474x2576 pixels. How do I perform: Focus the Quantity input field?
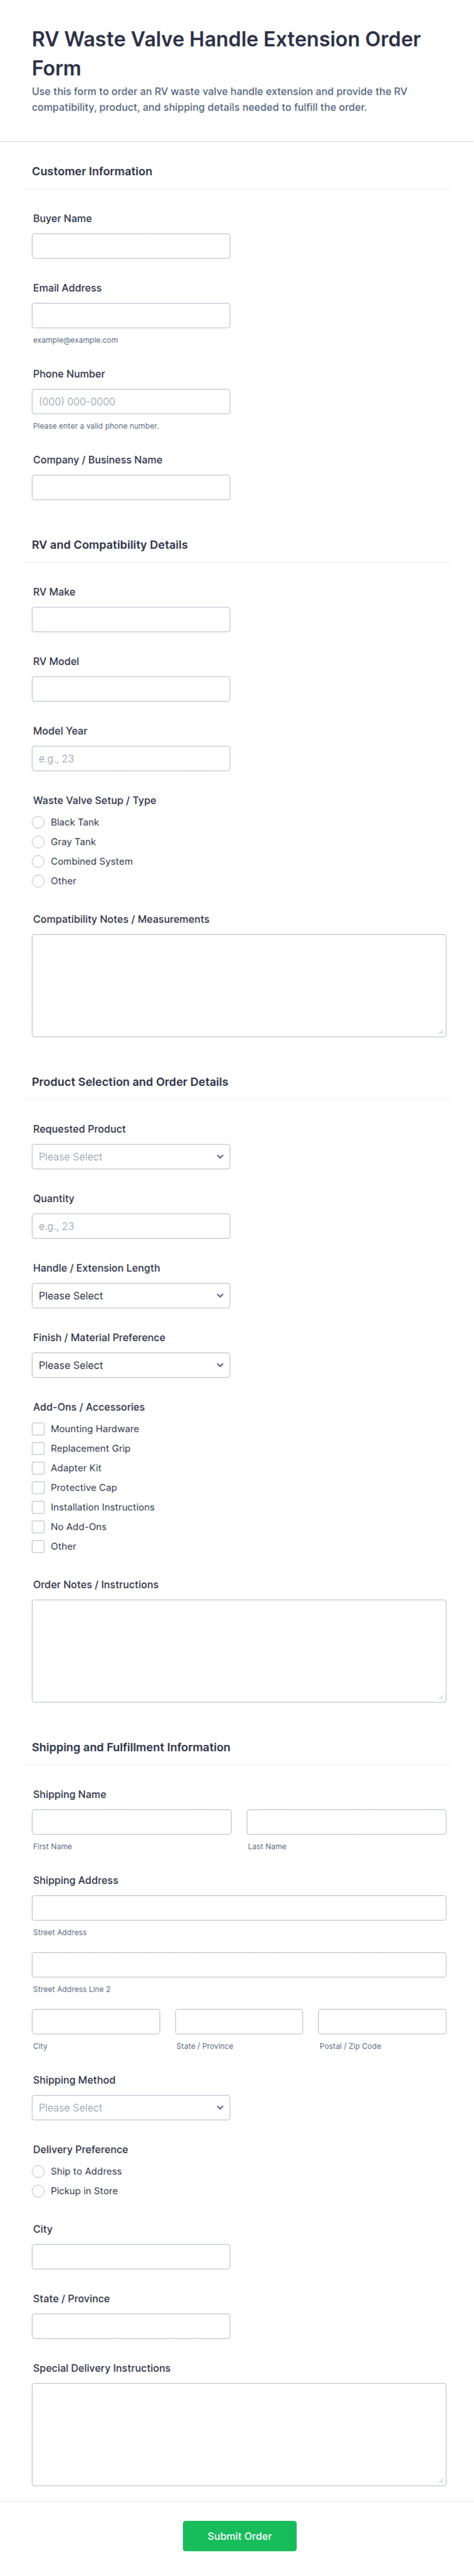coord(131,1225)
